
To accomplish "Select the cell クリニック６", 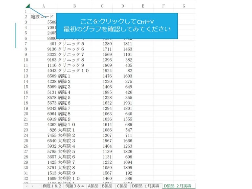I will pos(74,49).
